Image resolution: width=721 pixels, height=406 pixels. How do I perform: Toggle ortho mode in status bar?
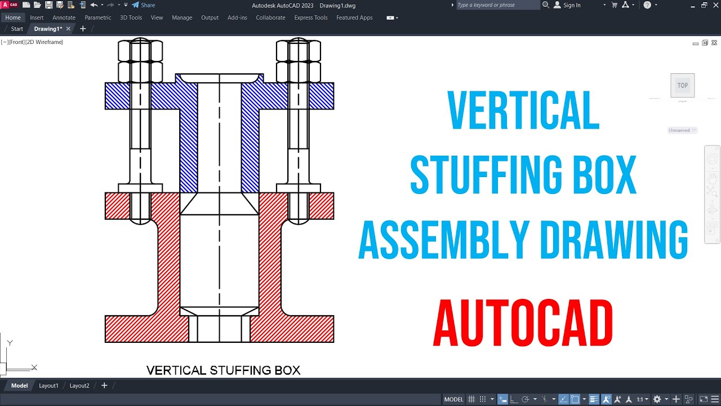[x=514, y=399]
